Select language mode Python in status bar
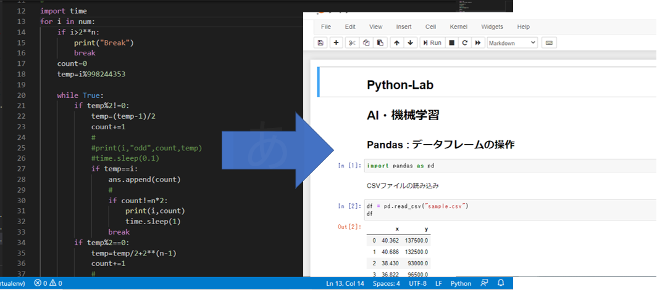Screen dimensions: 657x290 tap(461, 283)
